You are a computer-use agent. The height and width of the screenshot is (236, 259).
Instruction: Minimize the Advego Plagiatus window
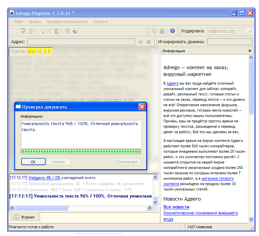[234, 13]
